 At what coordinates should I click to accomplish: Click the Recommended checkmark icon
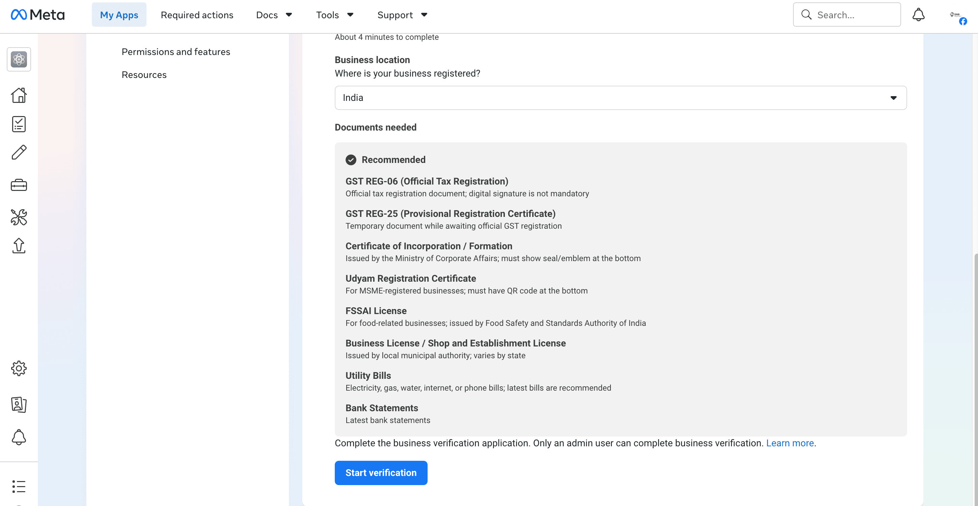point(351,160)
